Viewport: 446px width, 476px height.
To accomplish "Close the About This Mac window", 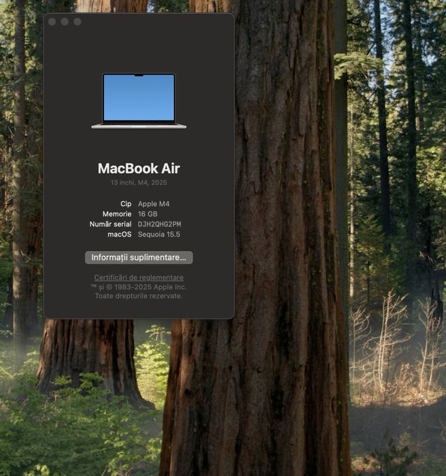I will click(52, 22).
